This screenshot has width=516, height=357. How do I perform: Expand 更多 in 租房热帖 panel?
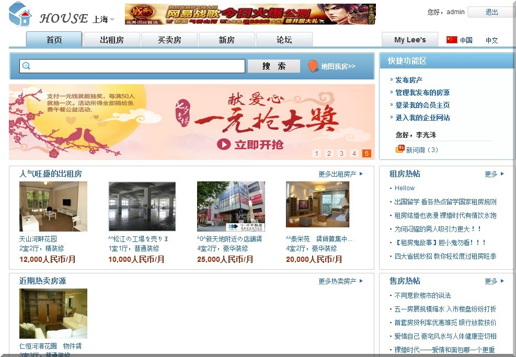tap(494, 174)
